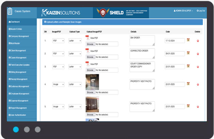Open View PDF link in row 2
214x139 pixels.
(x=94, y=51)
